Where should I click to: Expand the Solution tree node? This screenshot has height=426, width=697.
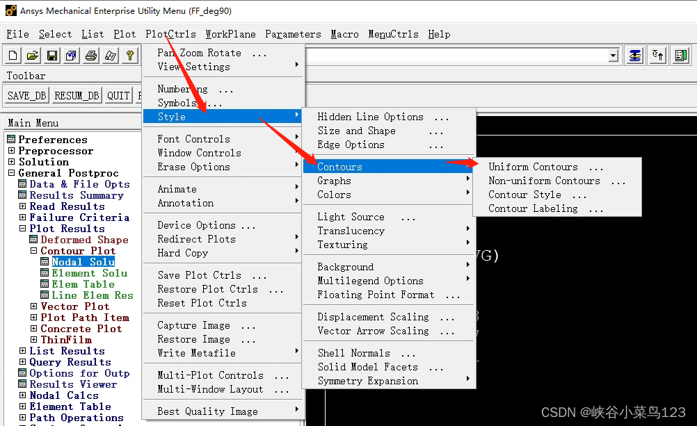(x=12, y=162)
